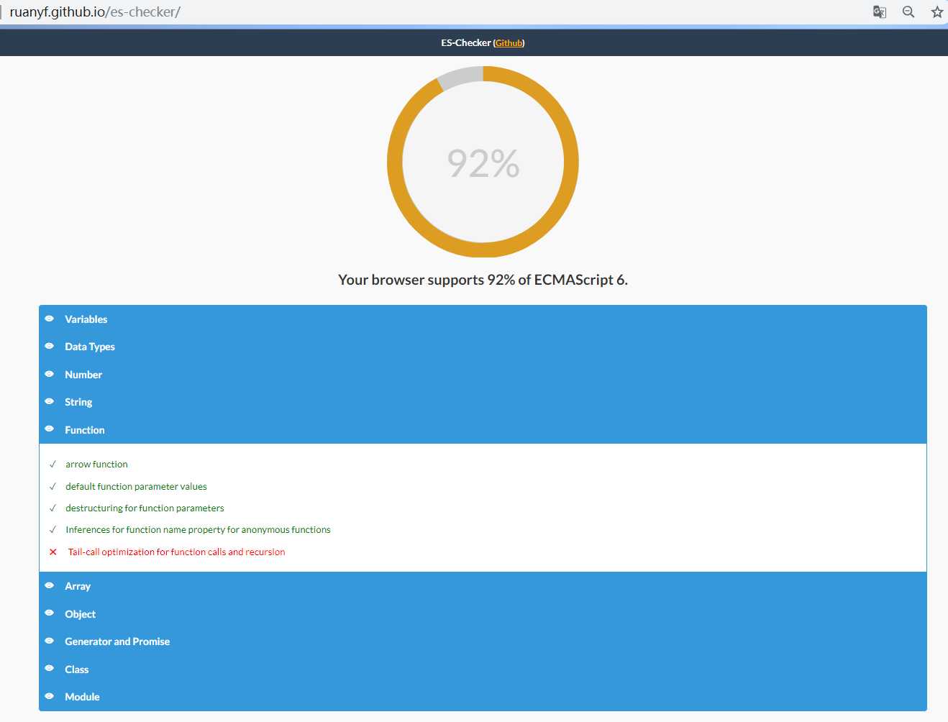Click the zoom magnifier icon in address bar
This screenshot has height=722, width=948.
(908, 12)
